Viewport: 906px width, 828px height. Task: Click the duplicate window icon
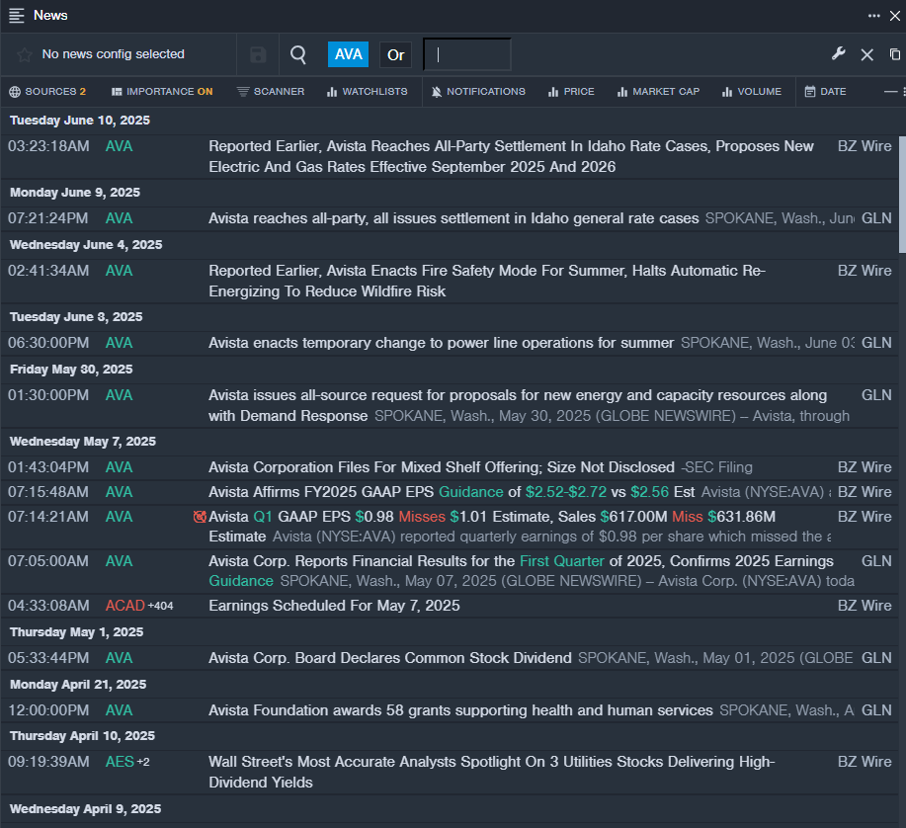(895, 54)
